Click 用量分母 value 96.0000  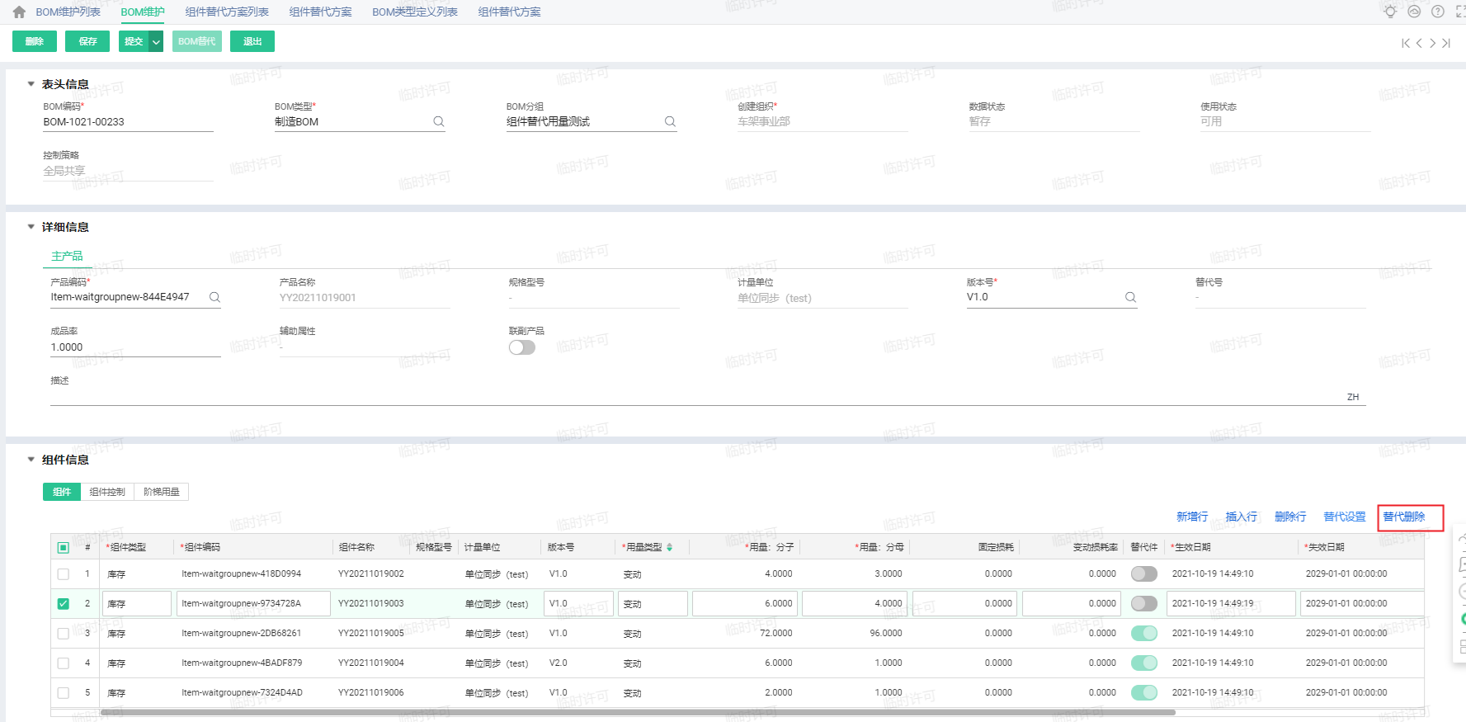coord(886,633)
